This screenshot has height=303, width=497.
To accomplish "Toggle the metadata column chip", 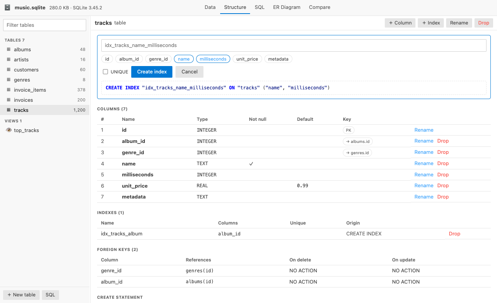I will [x=278, y=59].
